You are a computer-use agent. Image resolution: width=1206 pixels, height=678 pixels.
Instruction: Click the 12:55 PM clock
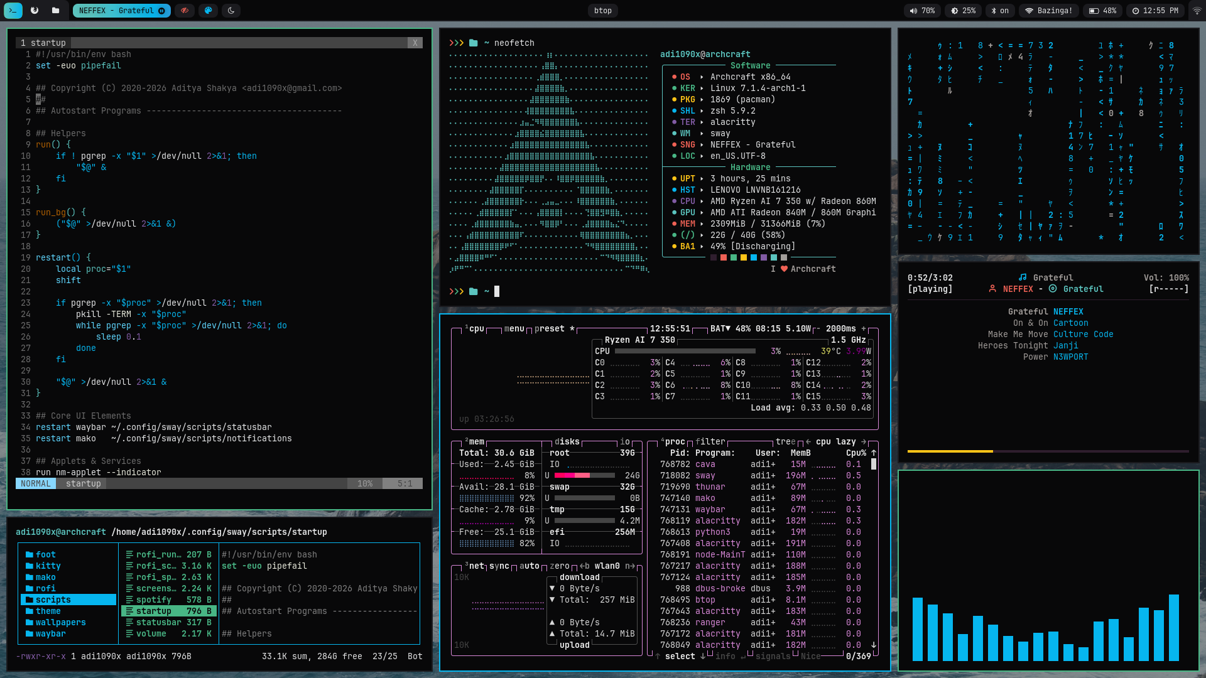(x=1155, y=11)
